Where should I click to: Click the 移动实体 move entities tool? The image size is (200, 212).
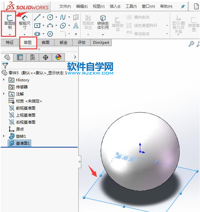point(138,34)
